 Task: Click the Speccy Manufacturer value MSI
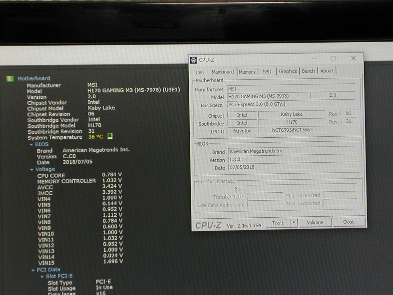[92, 85]
